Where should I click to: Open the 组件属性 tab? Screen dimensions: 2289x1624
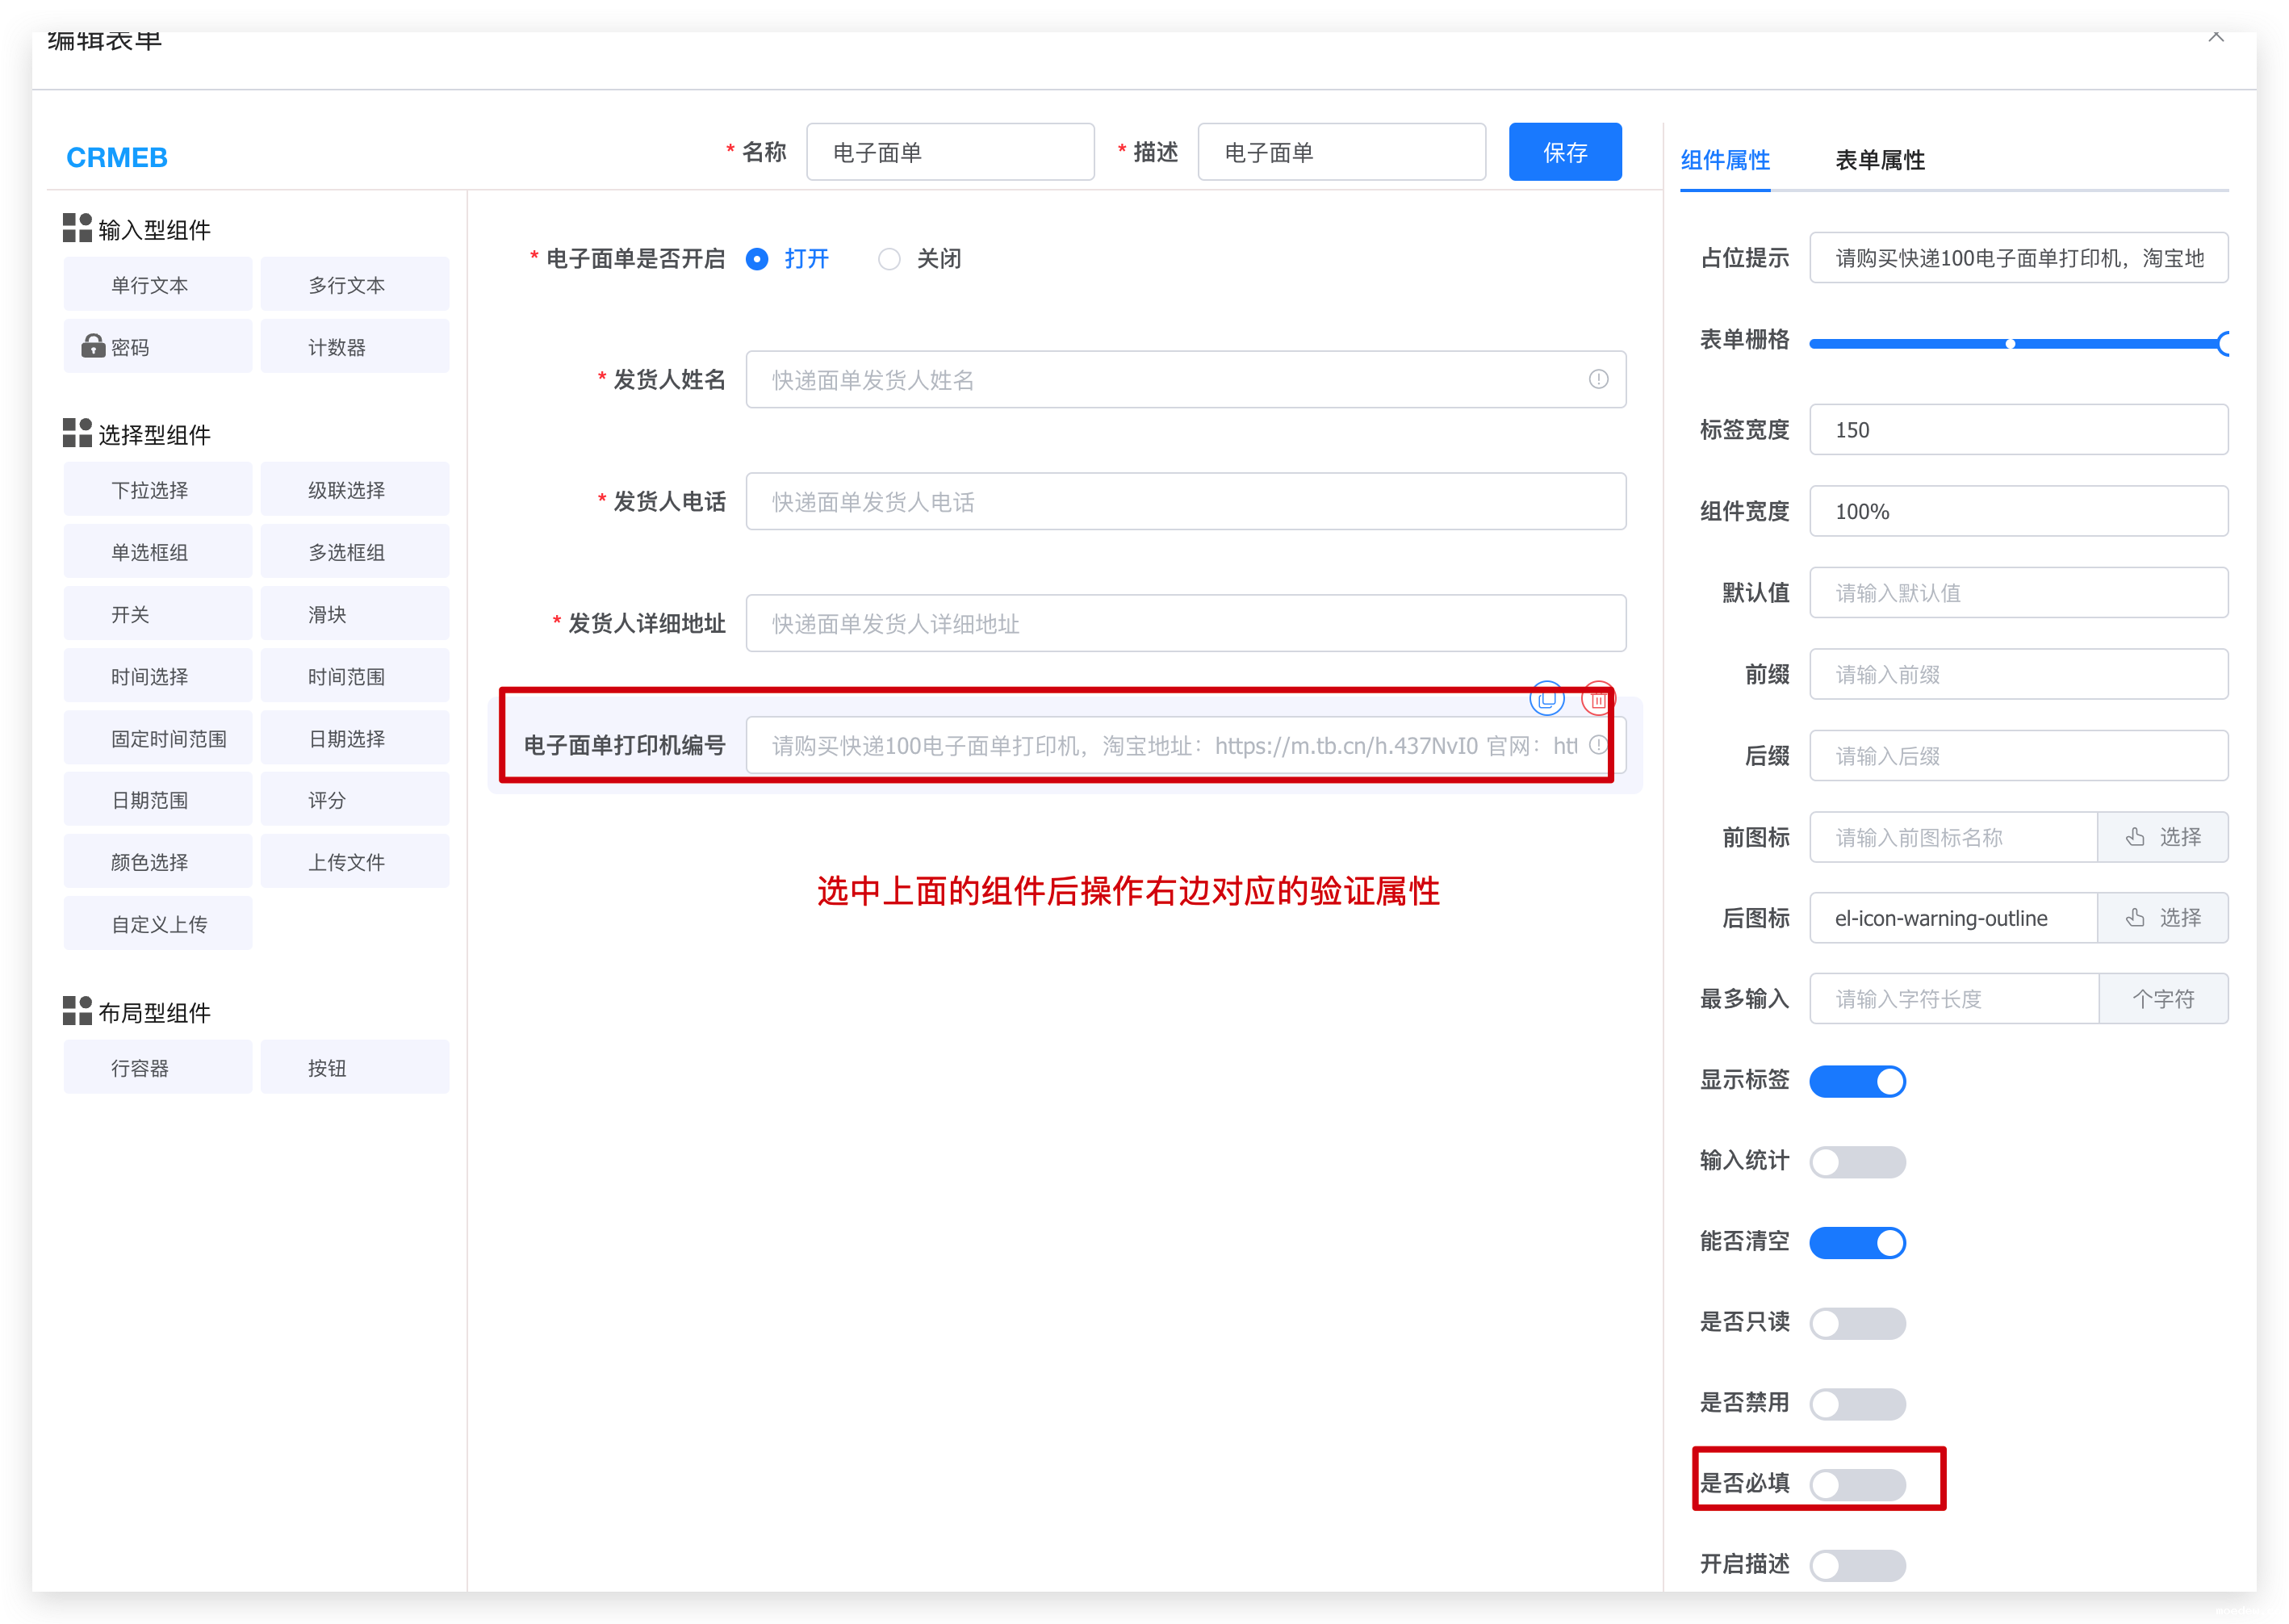[x=1724, y=160]
